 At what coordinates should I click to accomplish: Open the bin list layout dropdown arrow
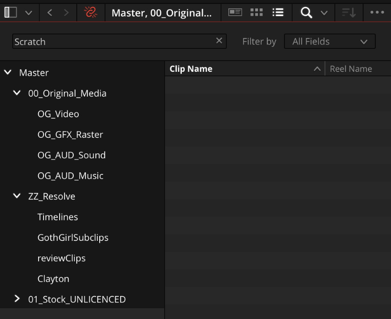(29, 13)
